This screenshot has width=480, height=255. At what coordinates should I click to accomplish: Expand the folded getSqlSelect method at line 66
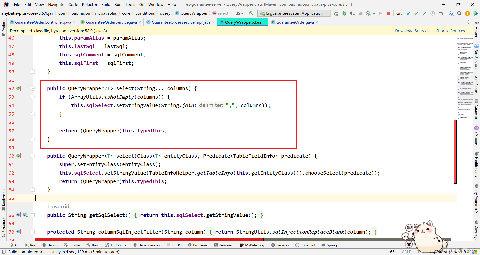(x=33, y=215)
